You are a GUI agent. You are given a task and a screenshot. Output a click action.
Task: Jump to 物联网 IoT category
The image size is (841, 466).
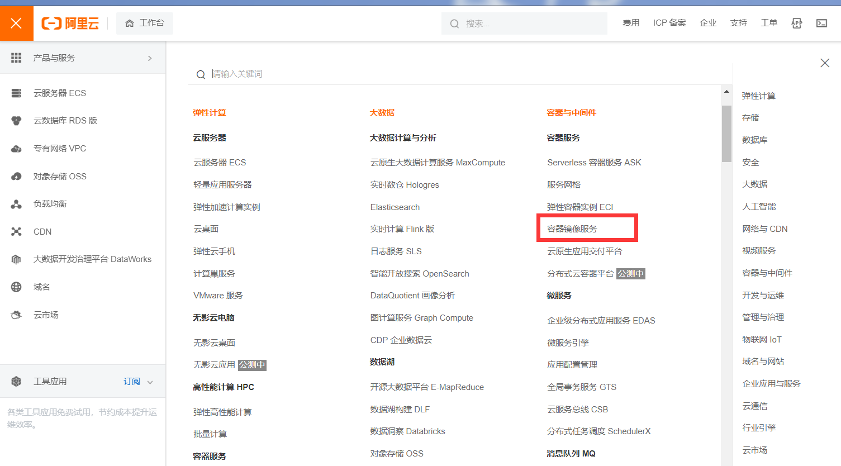[762, 340]
